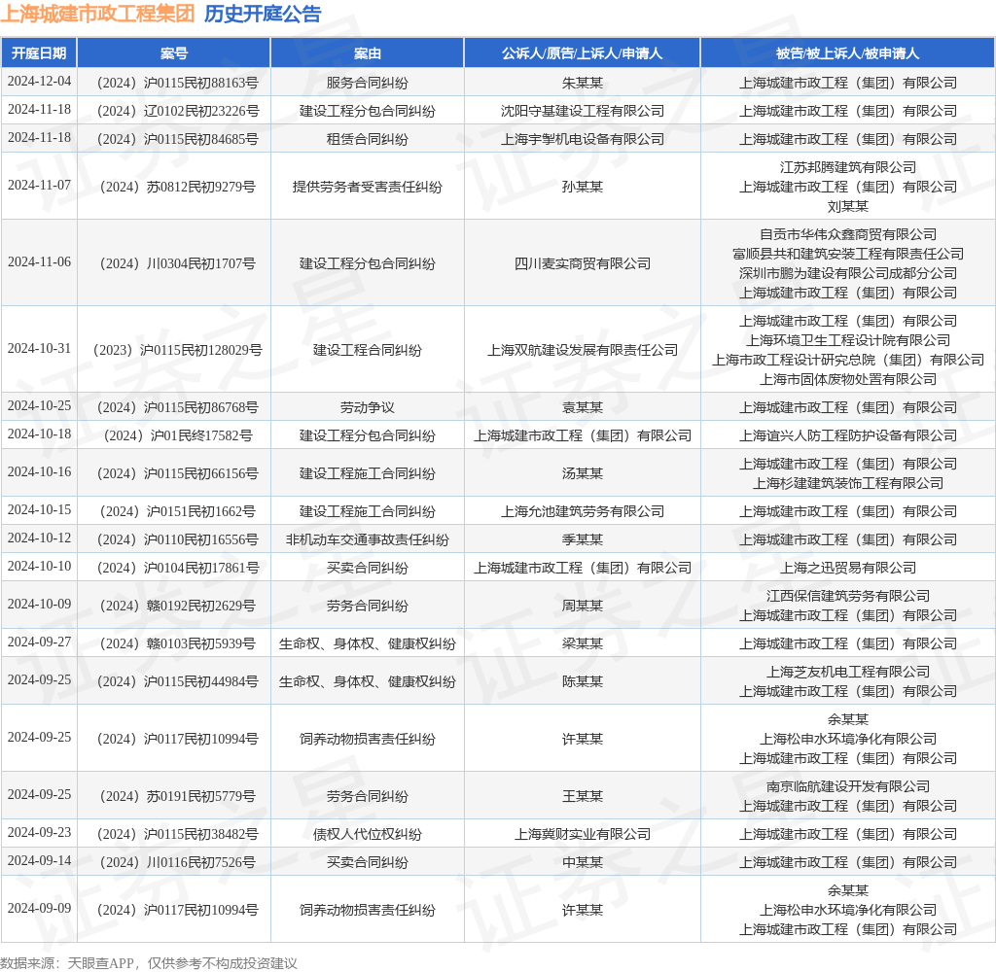Click defendant 上海谊兴人防工程防护设备有限公司
Image resolution: width=996 pixels, height=972 pixels.
pyautogui.click(x=847, y=435)
